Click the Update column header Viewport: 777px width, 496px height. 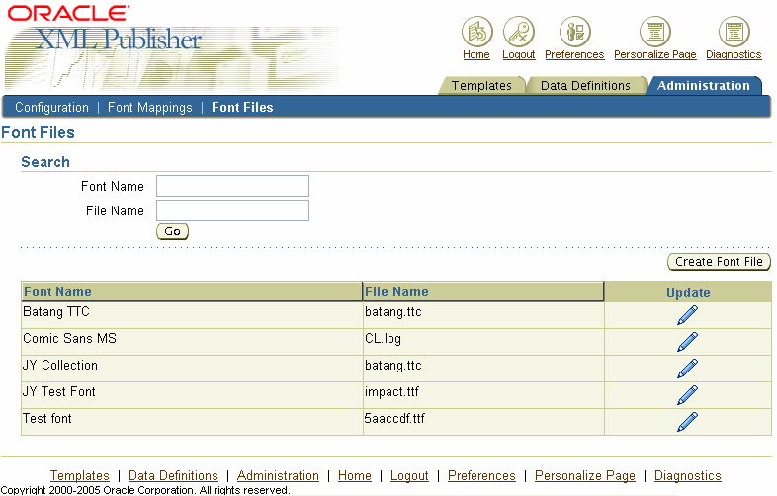(688, 292)
